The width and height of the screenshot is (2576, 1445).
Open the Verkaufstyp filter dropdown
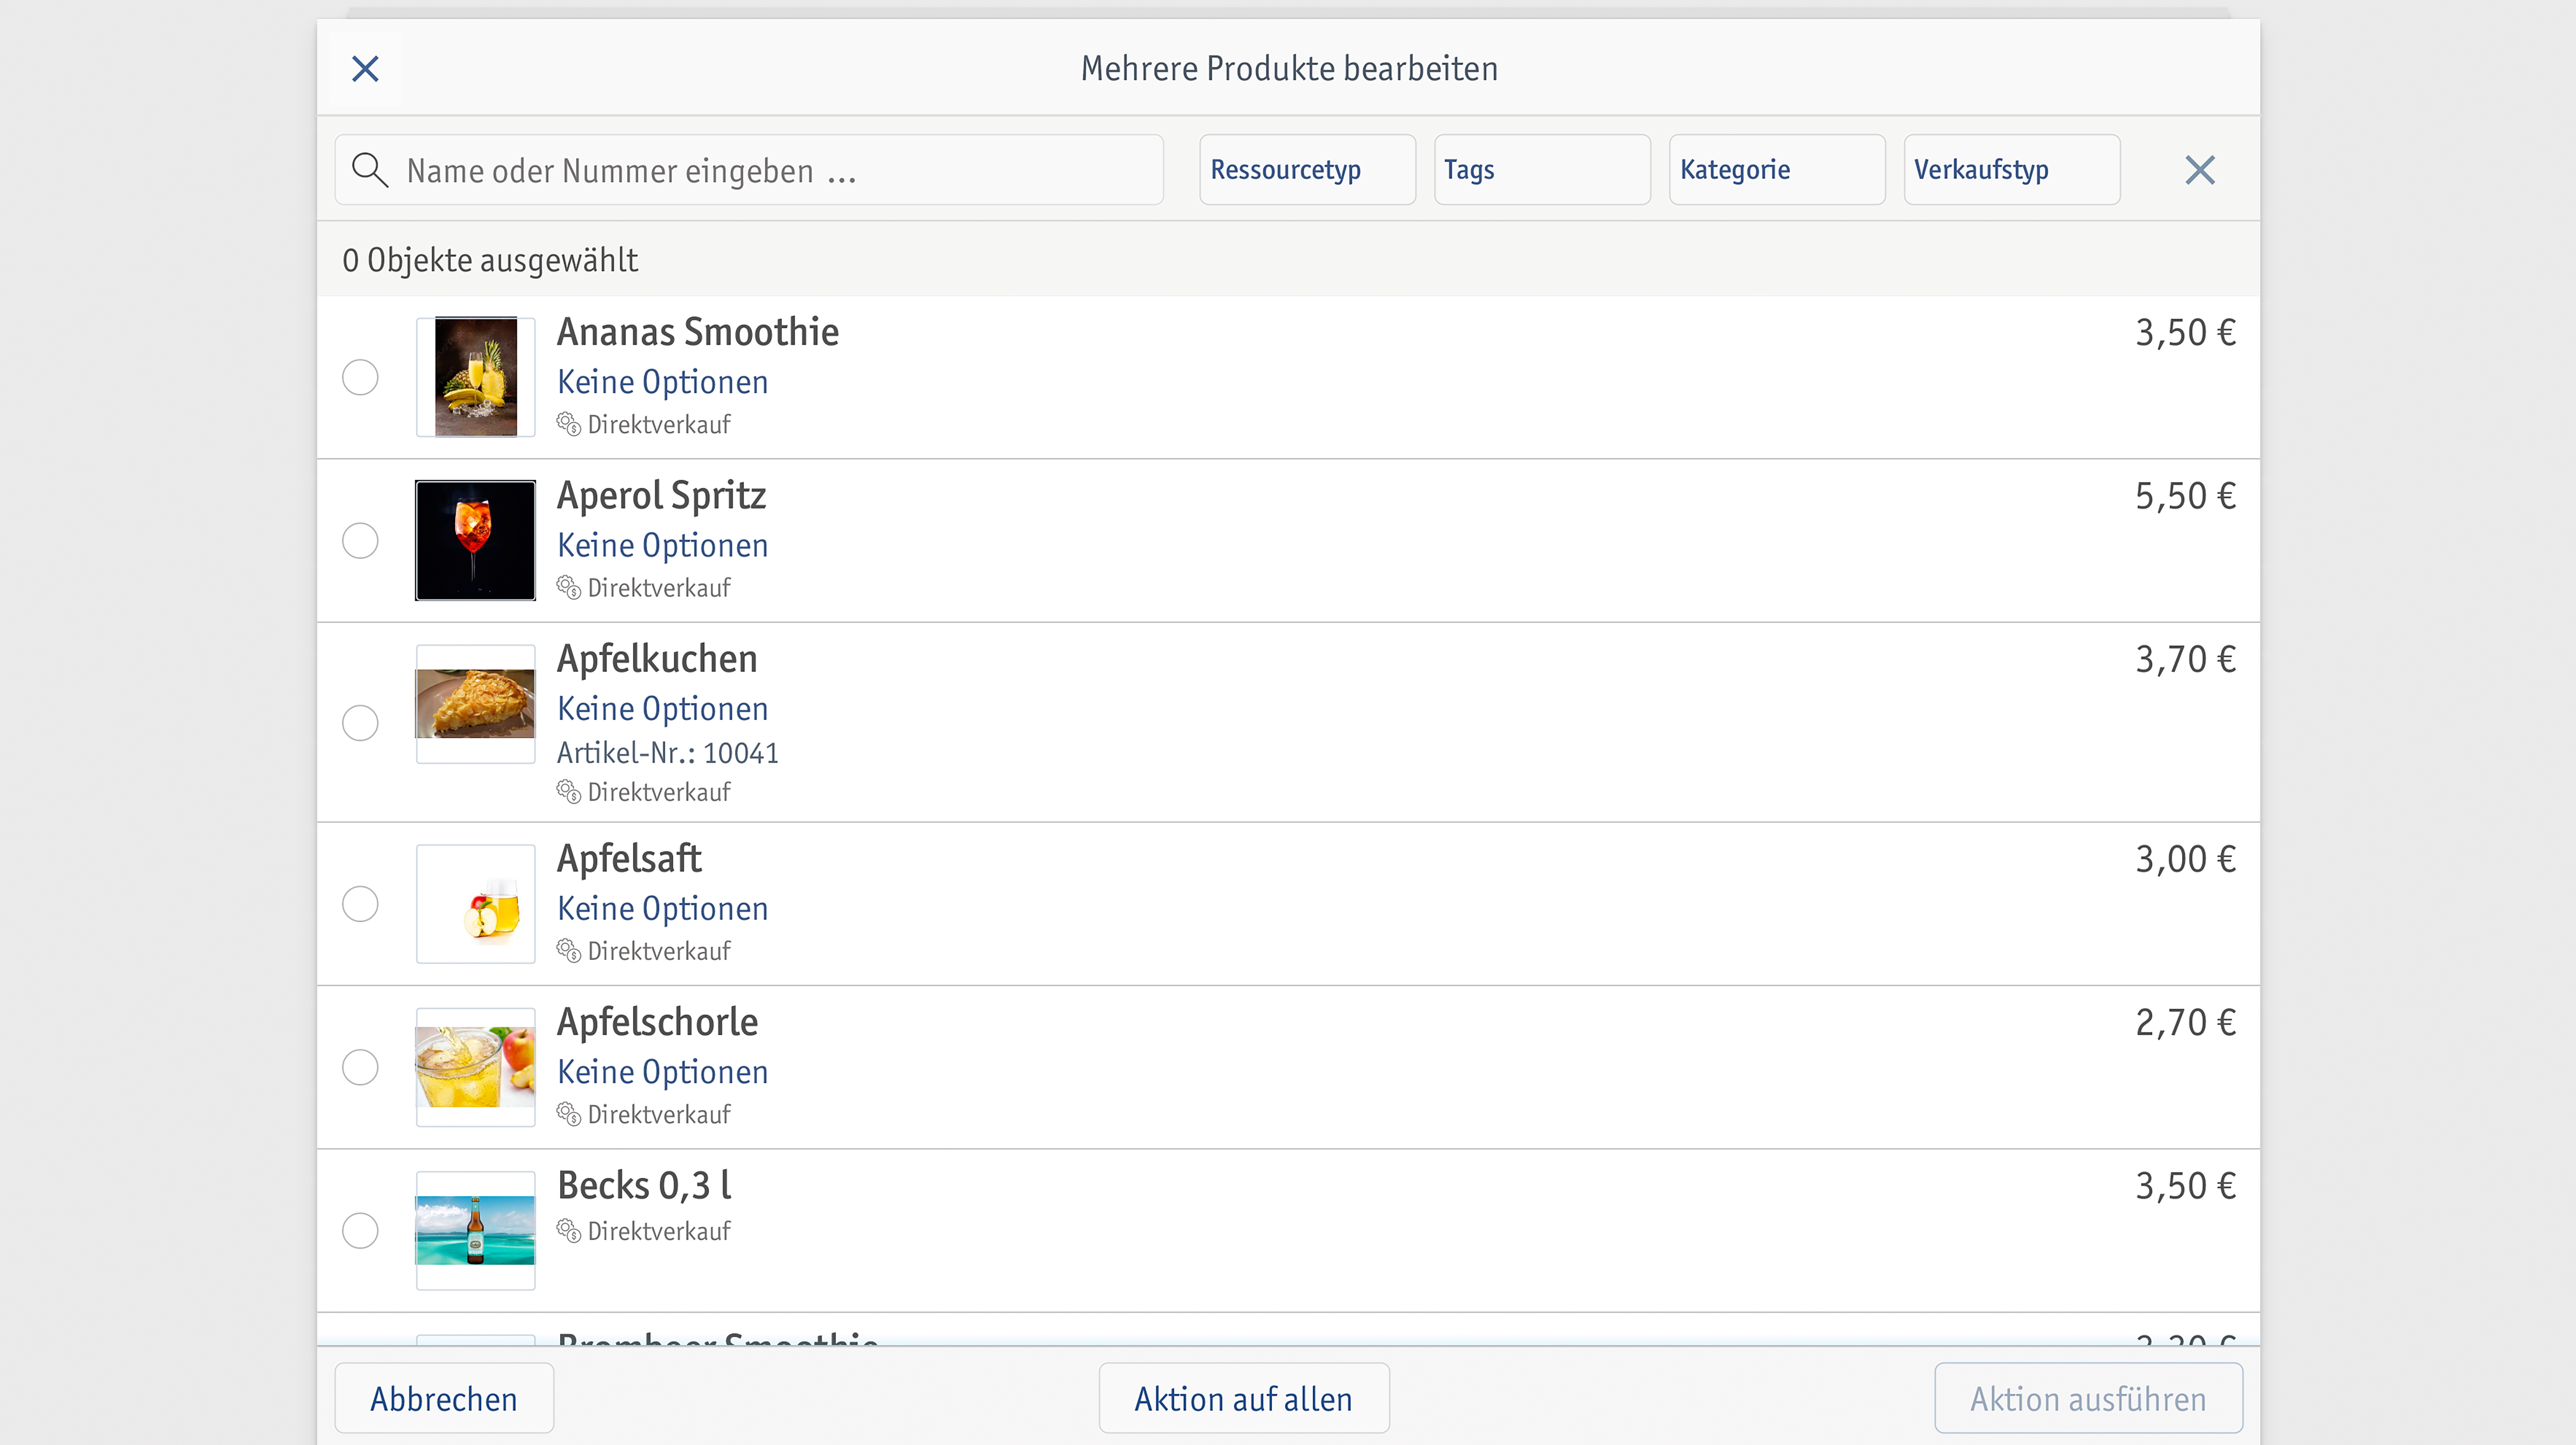coord(2012,170)
